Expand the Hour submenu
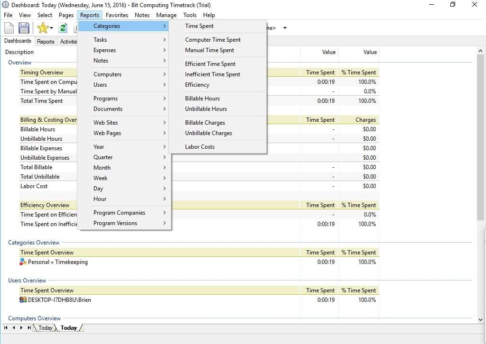The height and width of the screenshot is (344, 486). [124, 199]
